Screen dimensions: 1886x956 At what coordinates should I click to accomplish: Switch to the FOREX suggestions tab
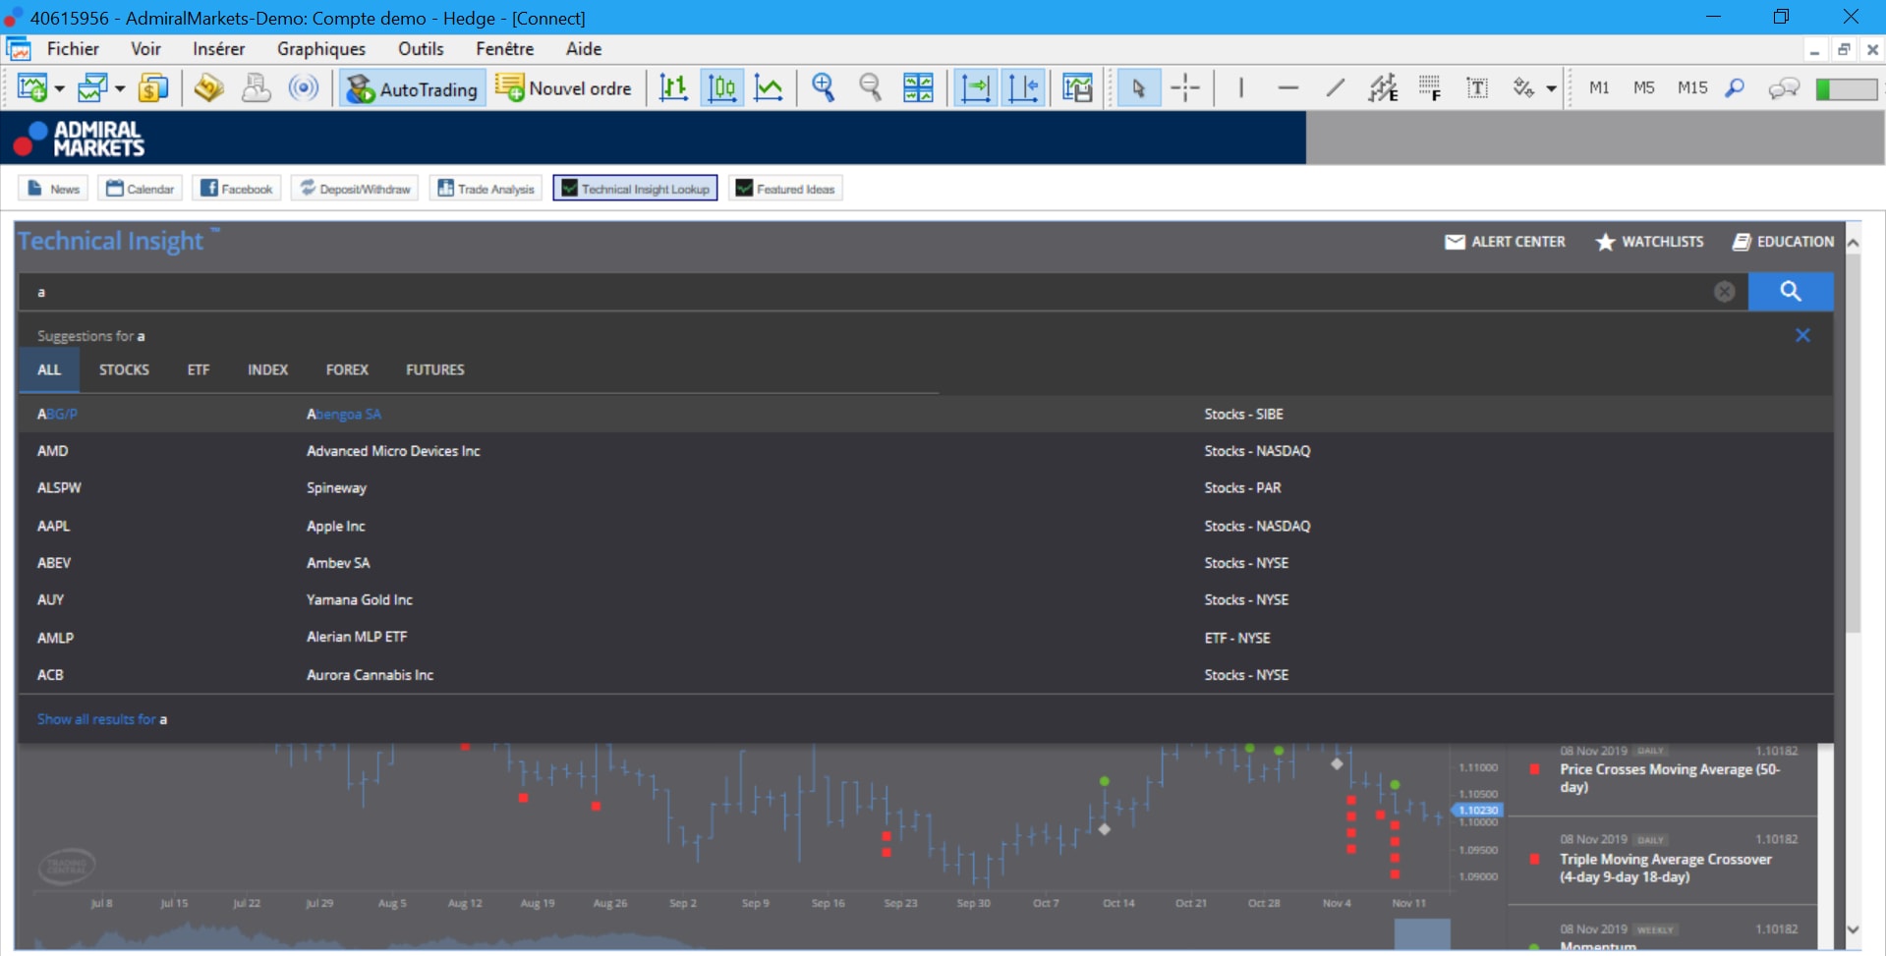coord(346,369)
